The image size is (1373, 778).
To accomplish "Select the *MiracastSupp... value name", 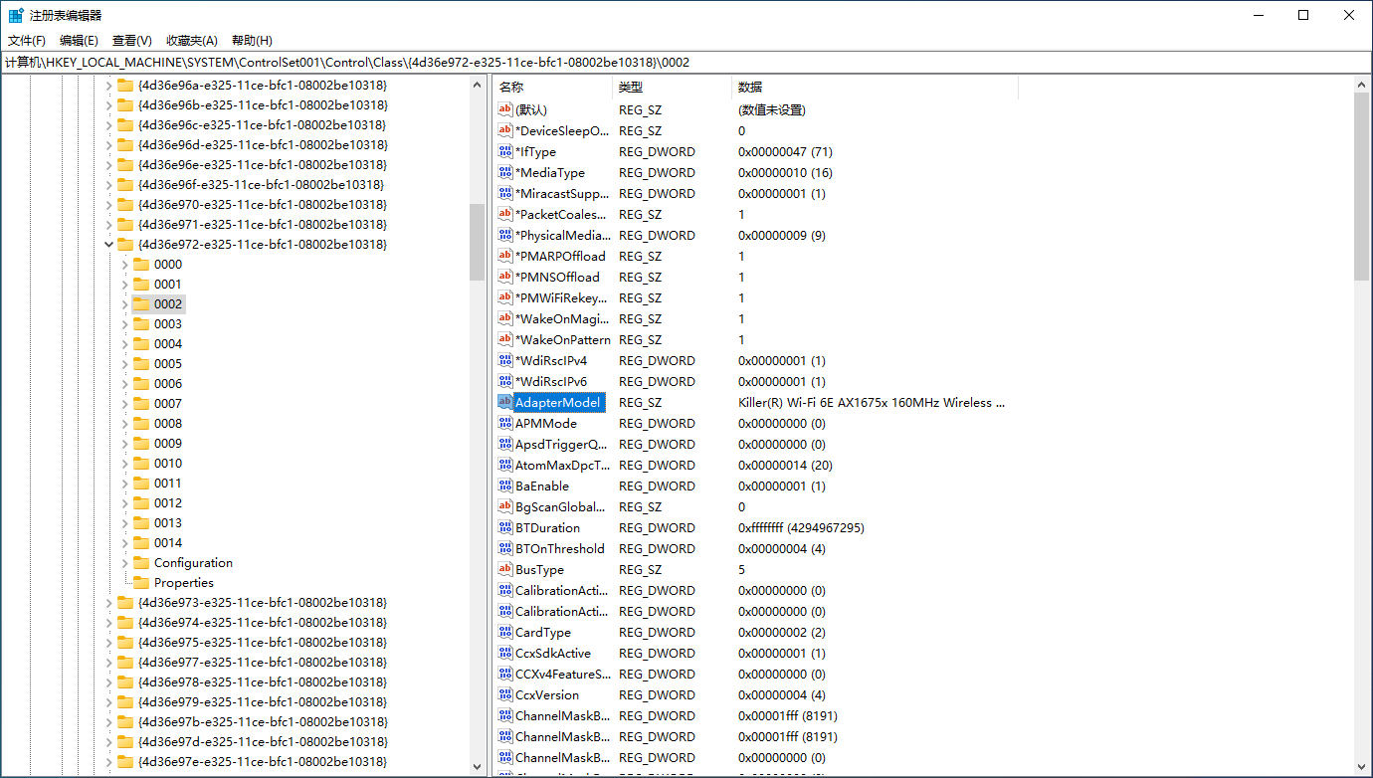I will click(x=562, y=193).
